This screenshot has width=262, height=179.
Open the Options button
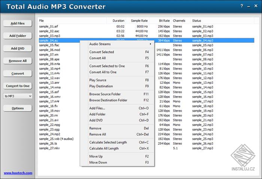pos(18,108)
